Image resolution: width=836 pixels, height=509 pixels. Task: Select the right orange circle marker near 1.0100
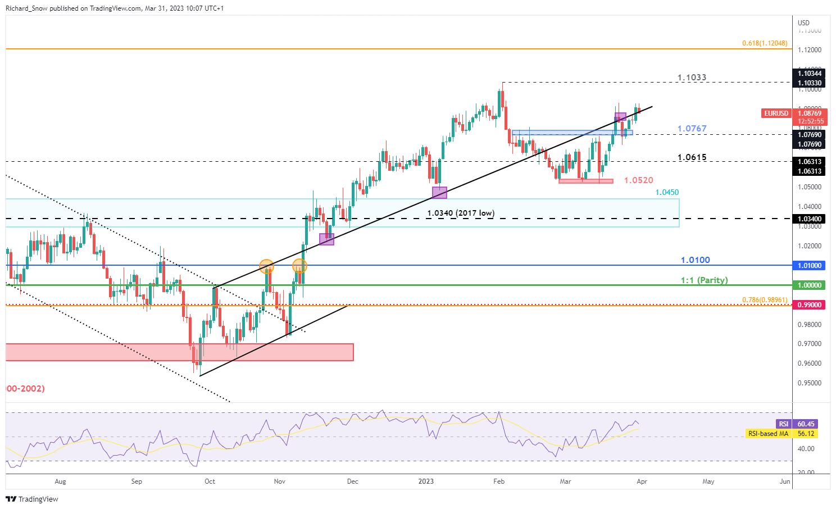(299, 266)
